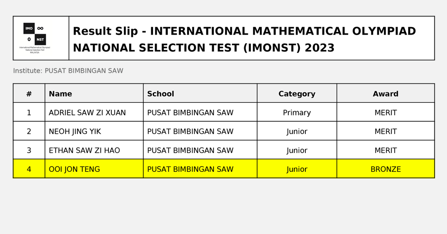Click the # column header
The image size is (447, 234).
tap(29, 94)
